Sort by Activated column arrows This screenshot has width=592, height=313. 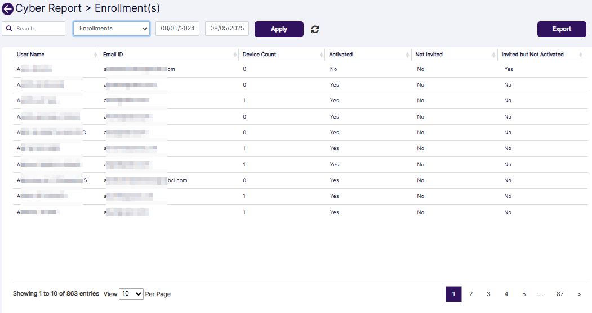(407, 55)
